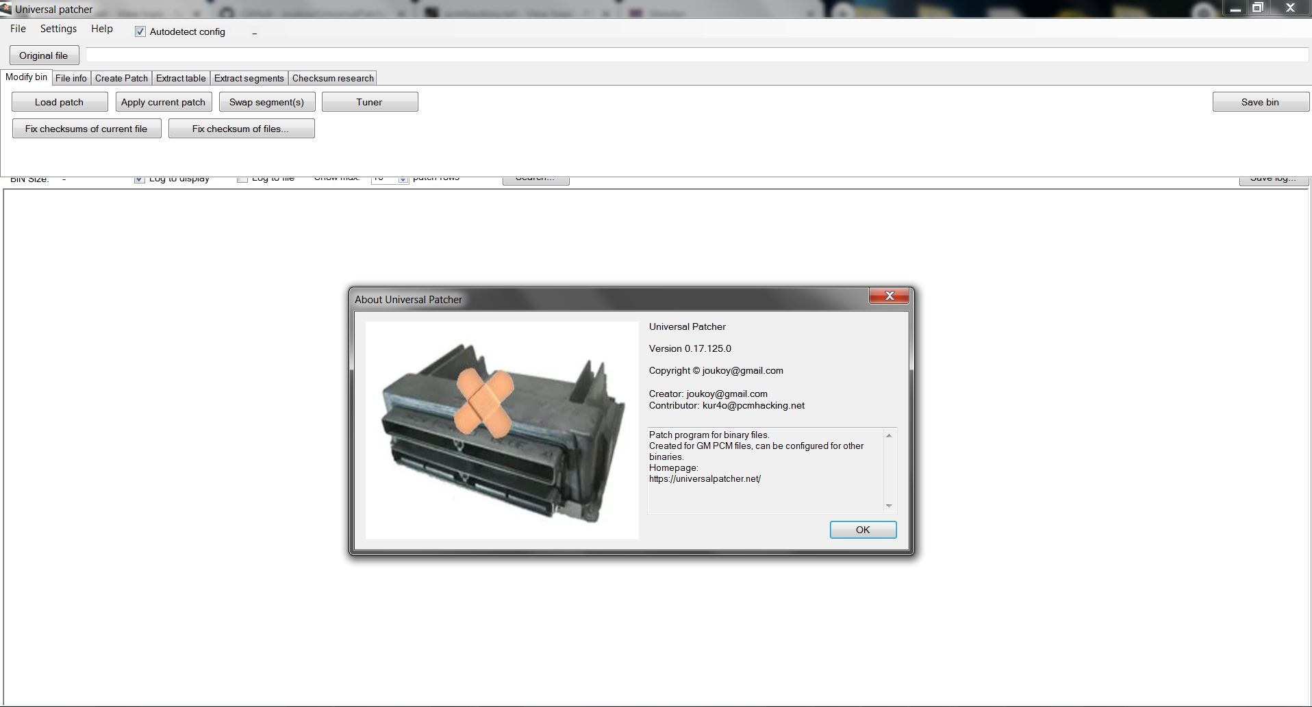1312x707 pixels.
Task: Toggle the Autodetect config checkbox
Action: [x=140, y=31]
